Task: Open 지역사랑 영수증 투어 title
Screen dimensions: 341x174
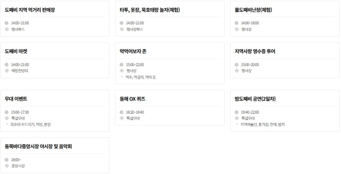Action: [255, 51]
